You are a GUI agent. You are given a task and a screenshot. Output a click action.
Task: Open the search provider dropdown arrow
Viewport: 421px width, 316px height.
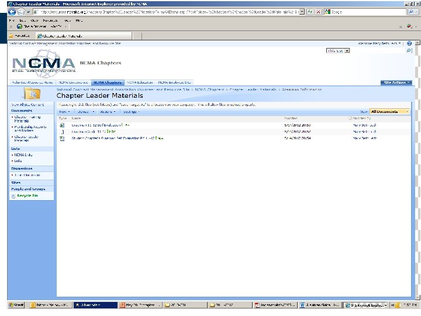pyautogui.click(x=416, y=12)
